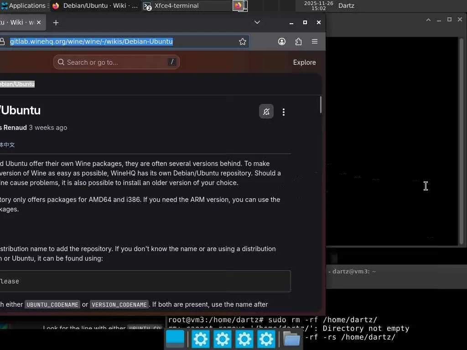Open the author Renaud profile link
The image size is (467, 350).
point(14,128)
